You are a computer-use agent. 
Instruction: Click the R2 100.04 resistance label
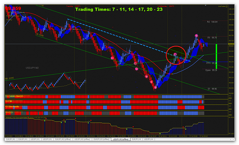tap(212, 22)
